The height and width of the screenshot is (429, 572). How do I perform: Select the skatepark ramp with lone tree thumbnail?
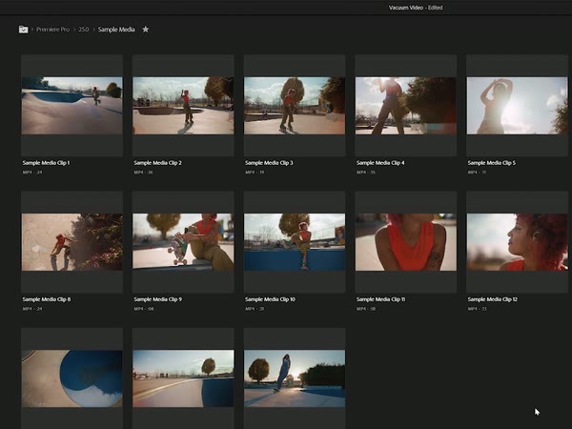click(183, 378)
